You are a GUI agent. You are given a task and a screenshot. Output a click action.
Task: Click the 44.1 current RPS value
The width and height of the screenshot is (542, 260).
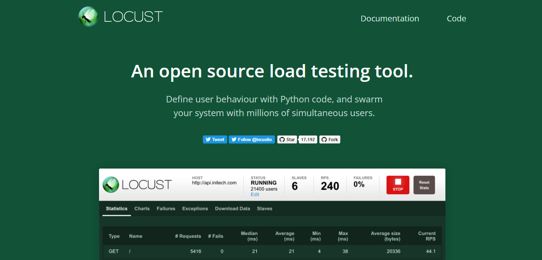pyautogui.click(x=430, y=251)
